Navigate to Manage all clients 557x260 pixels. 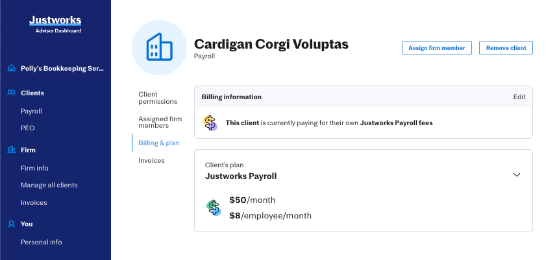point(49,185)
